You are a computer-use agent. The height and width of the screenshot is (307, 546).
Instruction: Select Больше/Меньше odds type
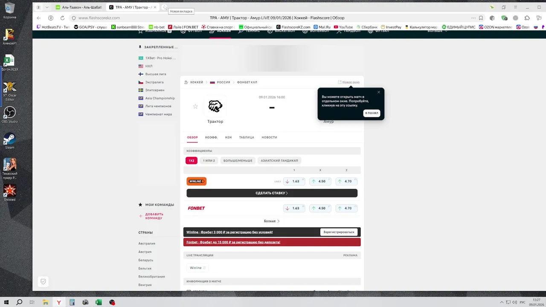pyautogui.click(x=238, y=161)
